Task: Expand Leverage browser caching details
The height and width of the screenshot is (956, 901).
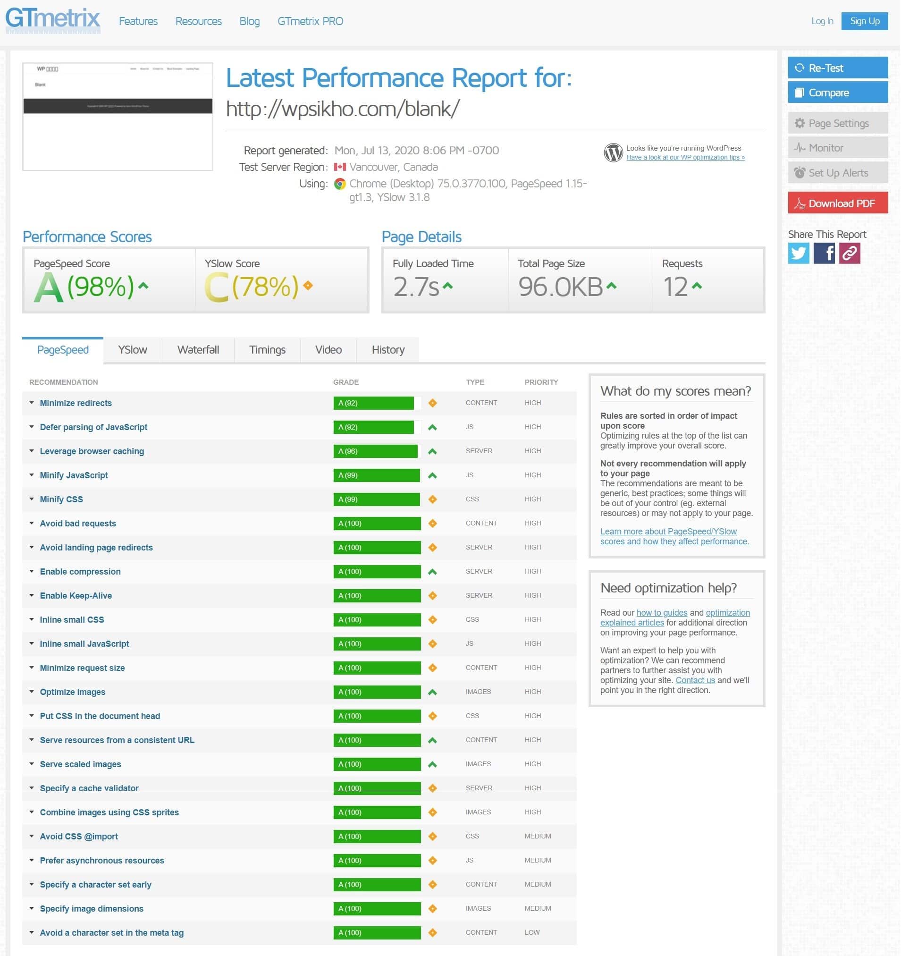Action: click(92, 451)
